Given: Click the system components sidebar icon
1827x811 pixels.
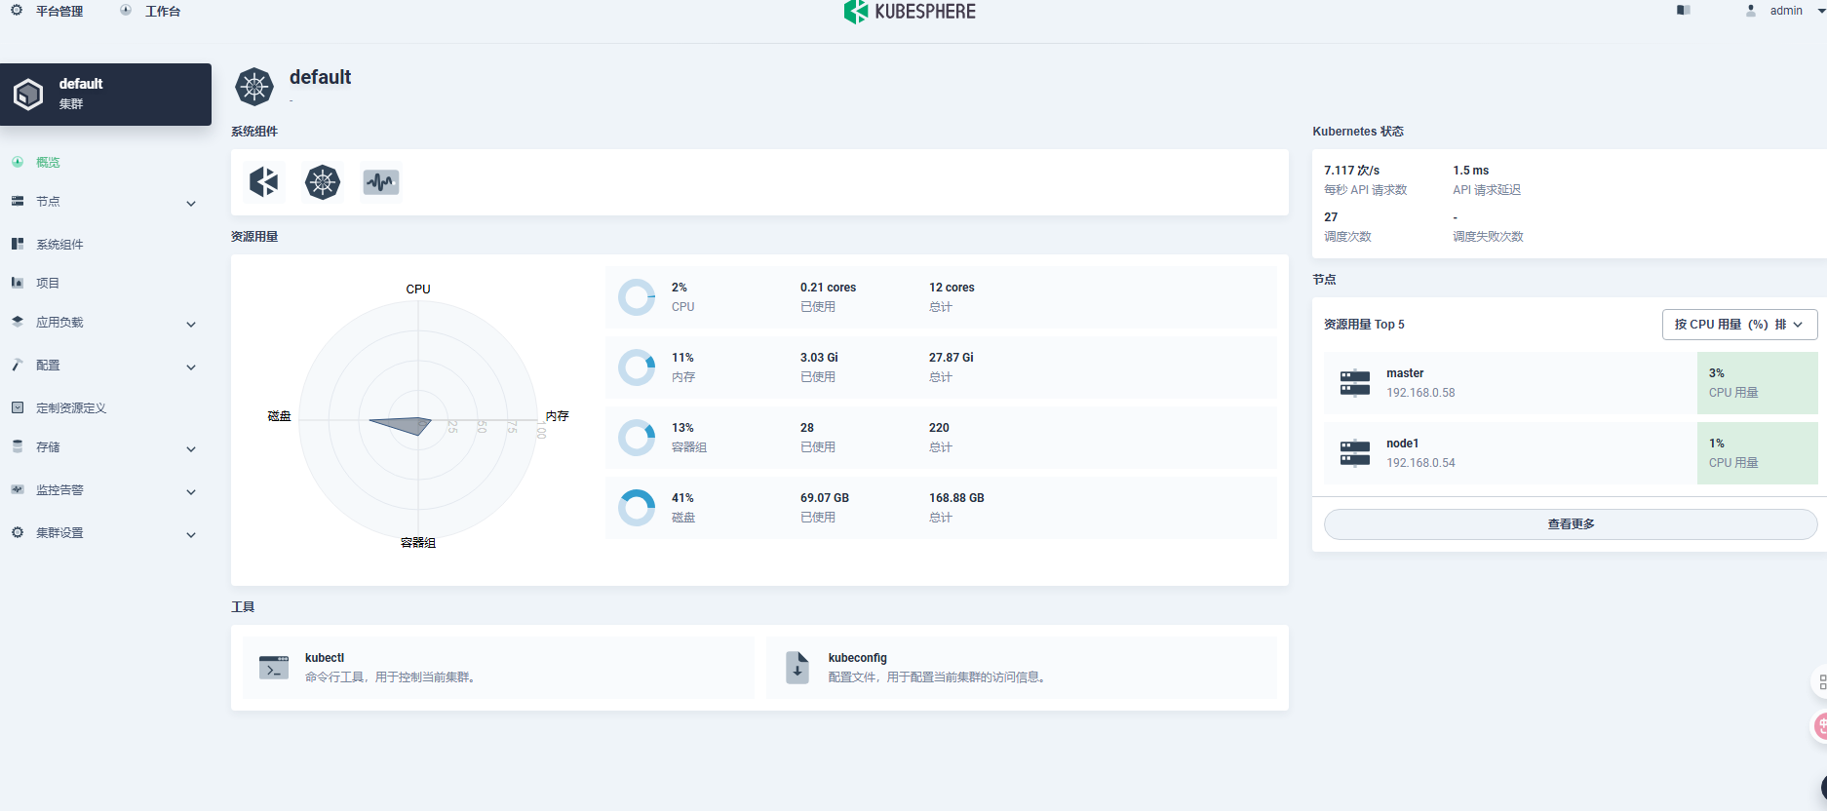Looking at the screenshot, I should (x=18, y=244).
